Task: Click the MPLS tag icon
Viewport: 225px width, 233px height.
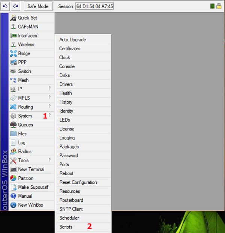Action: 13,98
